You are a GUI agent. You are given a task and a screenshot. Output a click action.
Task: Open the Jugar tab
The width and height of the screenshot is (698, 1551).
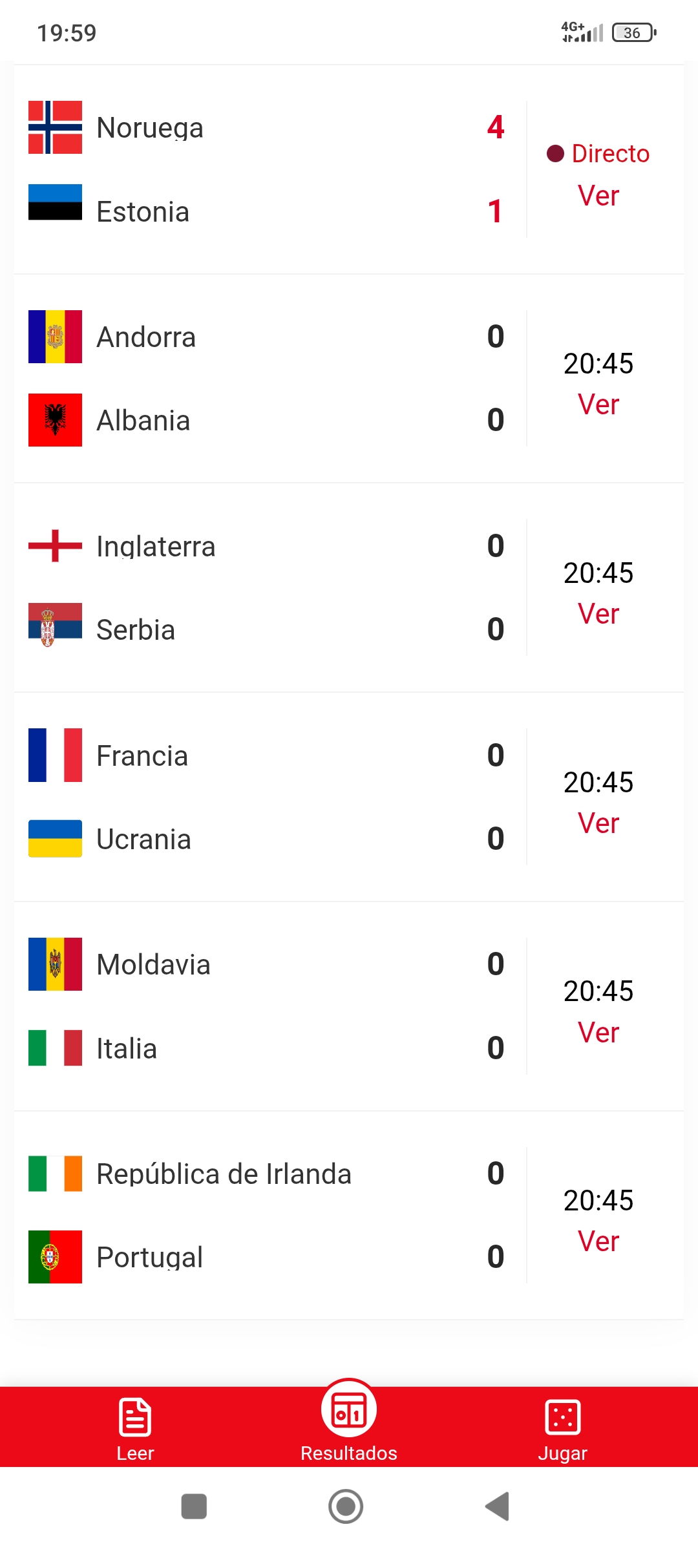(x=562, y=1430)
